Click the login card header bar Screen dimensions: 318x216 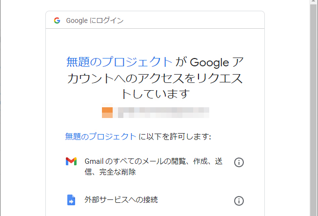pos(155,20)
